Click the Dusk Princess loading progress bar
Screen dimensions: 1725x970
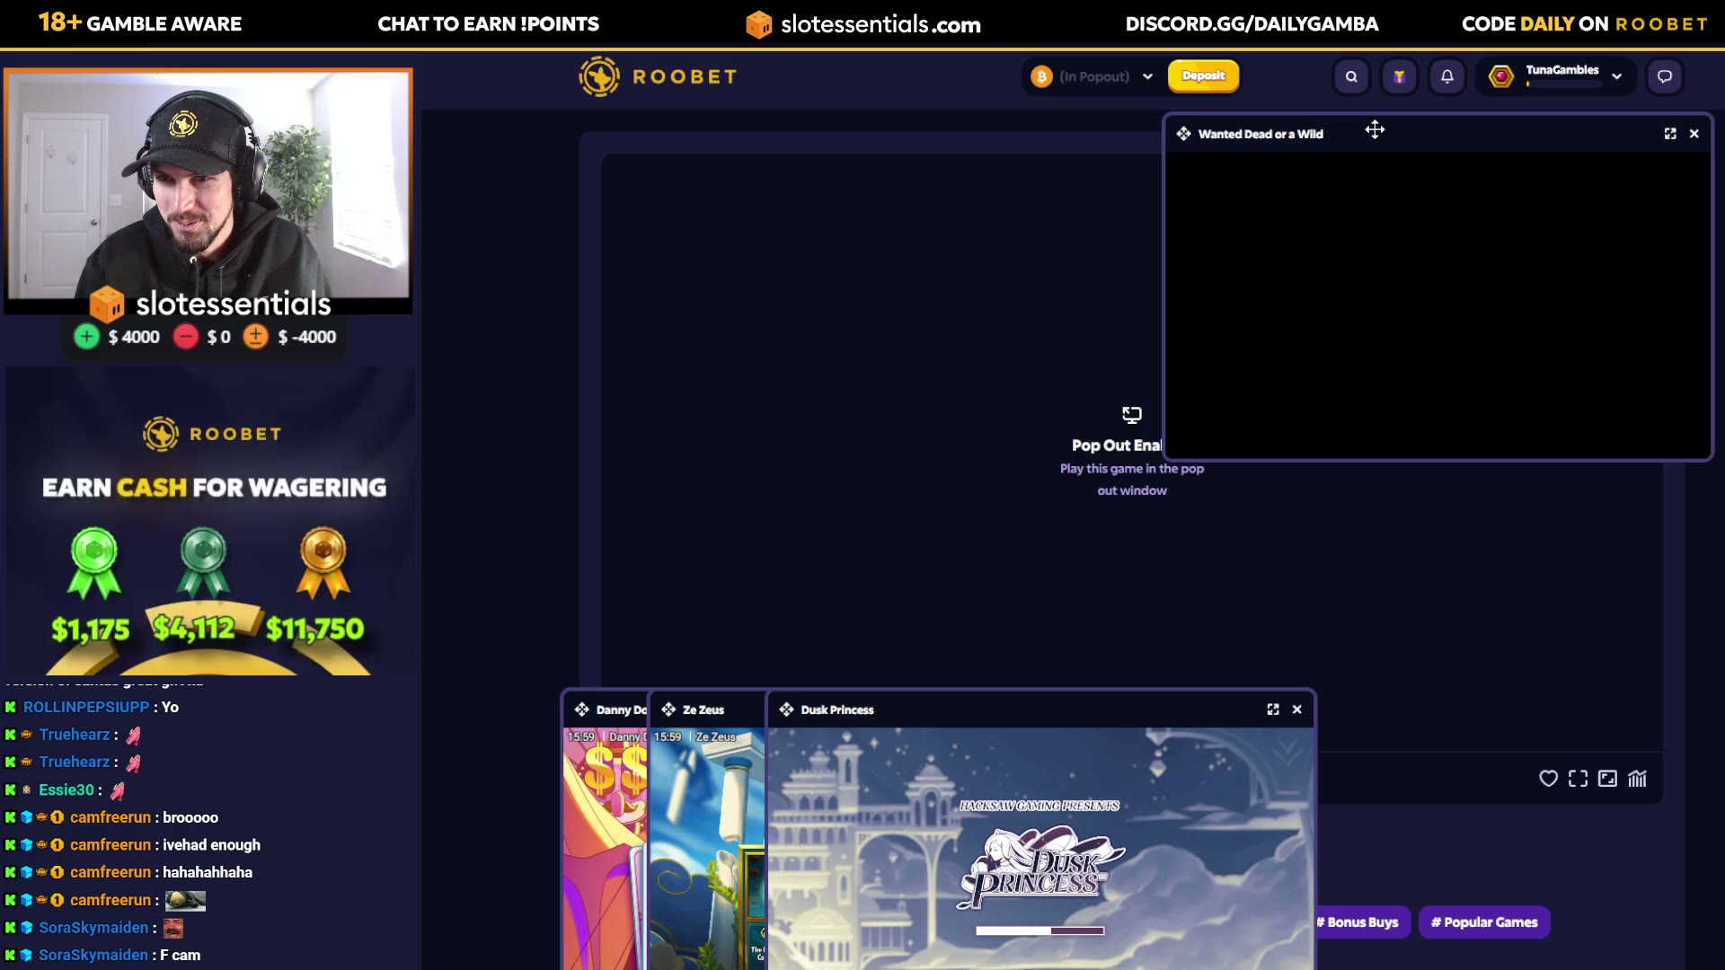click(1040, 930)
